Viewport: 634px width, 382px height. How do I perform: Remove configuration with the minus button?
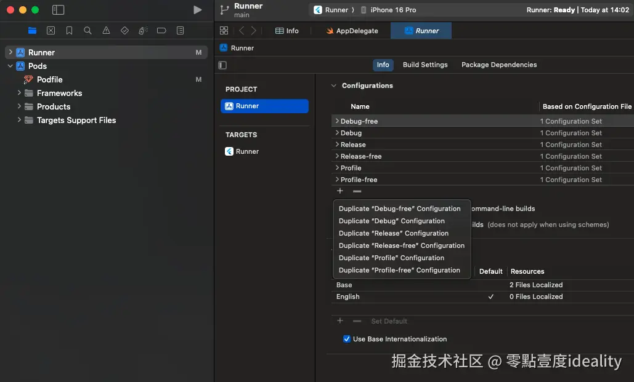[357, 191]
